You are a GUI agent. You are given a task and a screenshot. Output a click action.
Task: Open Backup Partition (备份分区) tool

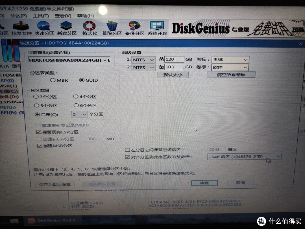(x=135, y=28)
